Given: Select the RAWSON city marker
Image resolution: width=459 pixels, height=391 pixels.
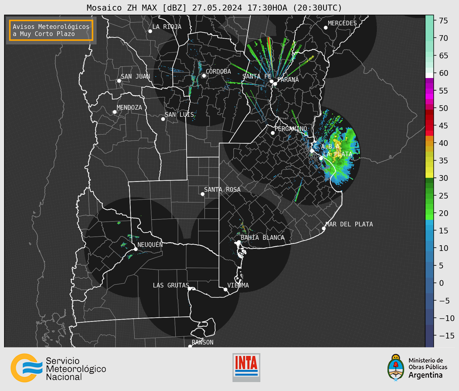Looking at the screenshot, I should (x=190, y=346).
